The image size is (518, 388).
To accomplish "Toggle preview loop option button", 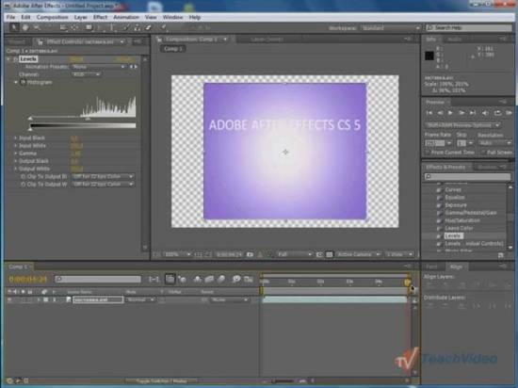I will pyautogui.click(x=497, y=113).
